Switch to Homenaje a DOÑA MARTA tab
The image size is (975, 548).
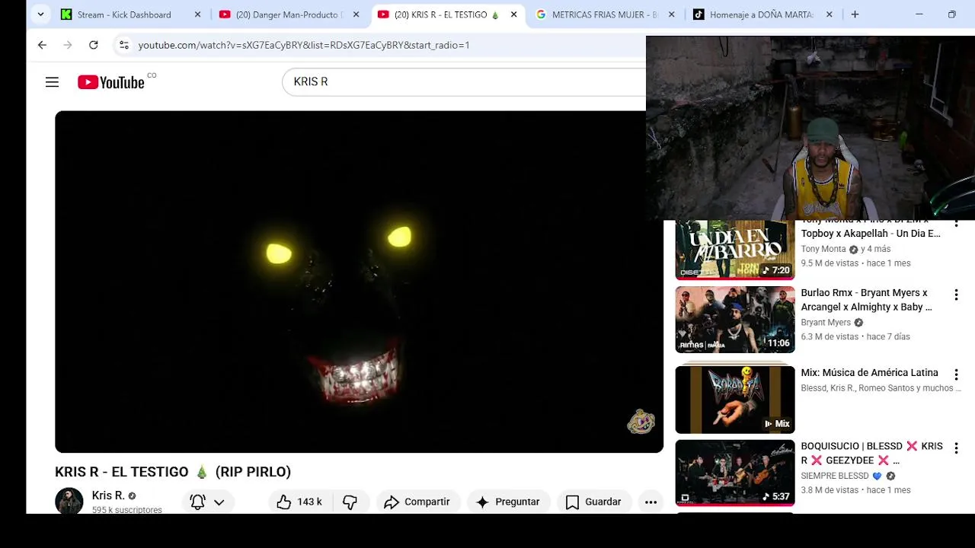click(762, 14)
